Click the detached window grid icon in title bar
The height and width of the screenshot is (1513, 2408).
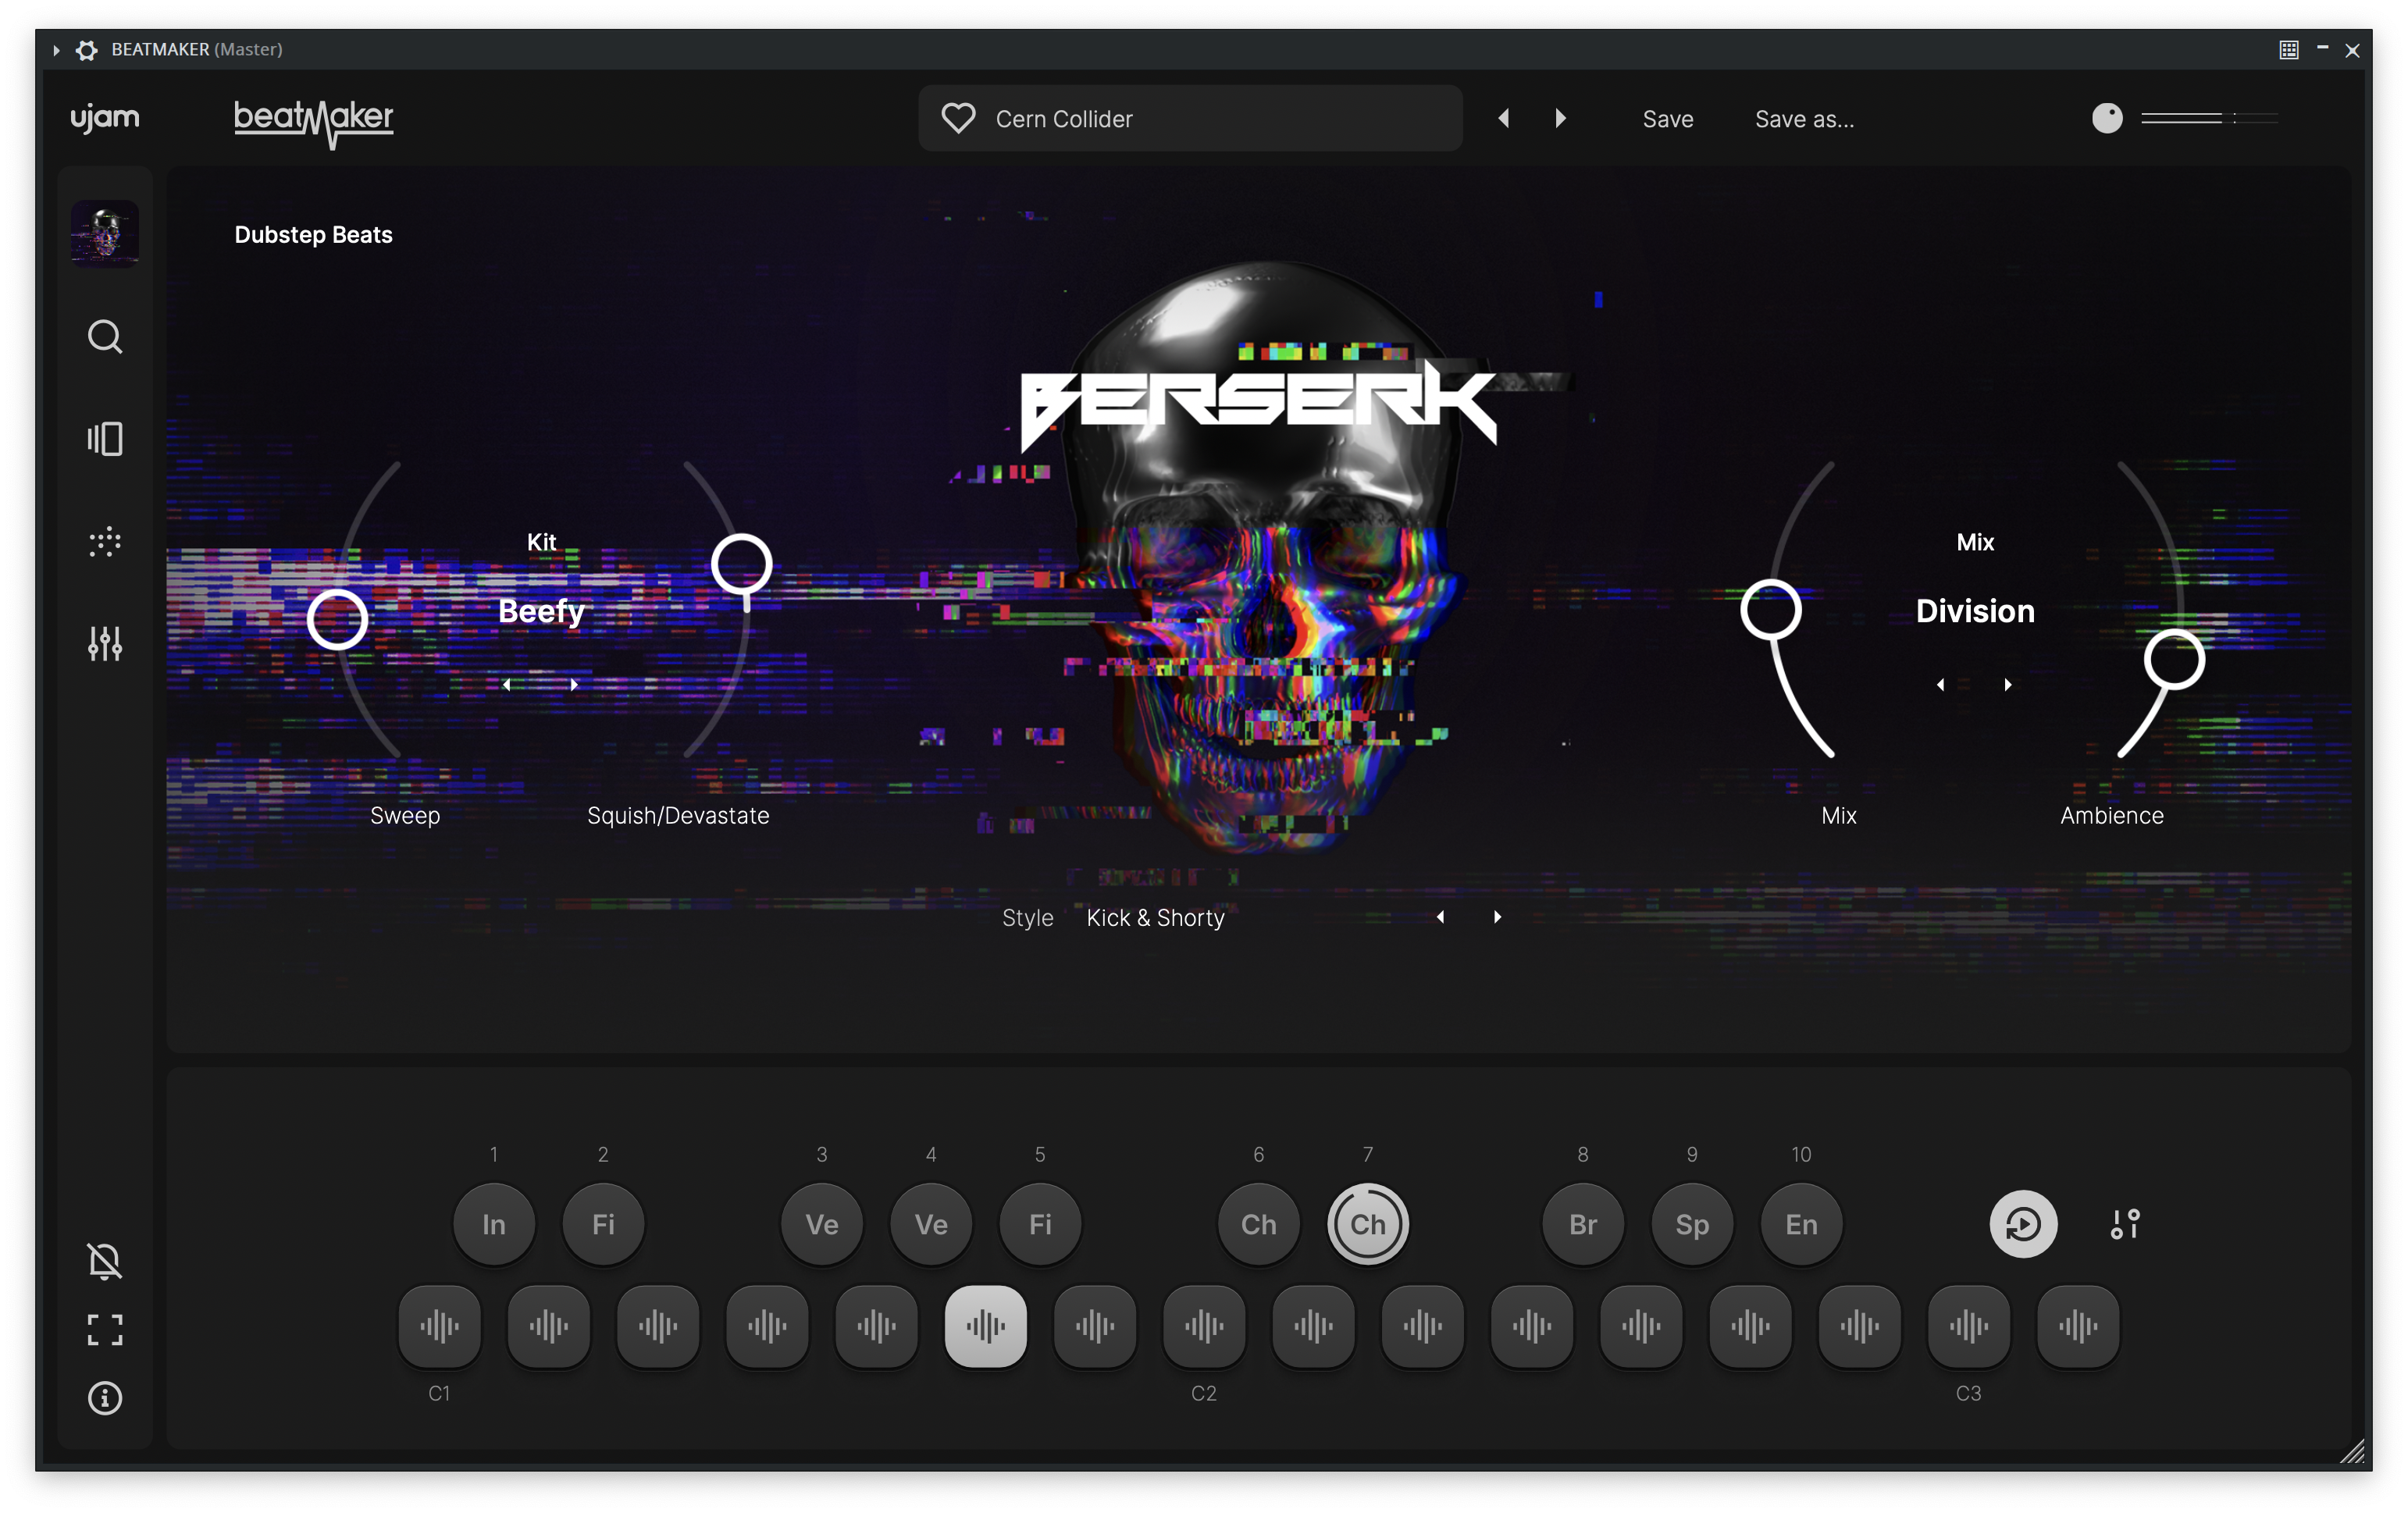pos(2289,49)
